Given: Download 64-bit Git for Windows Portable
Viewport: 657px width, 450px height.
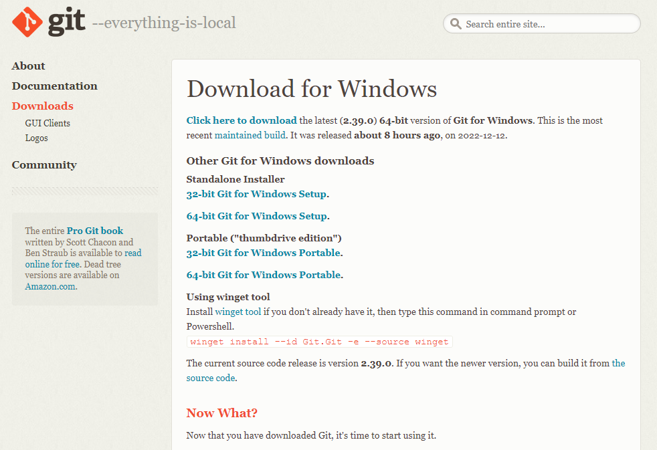Looking at the screenshot, I should coord(264,275).
